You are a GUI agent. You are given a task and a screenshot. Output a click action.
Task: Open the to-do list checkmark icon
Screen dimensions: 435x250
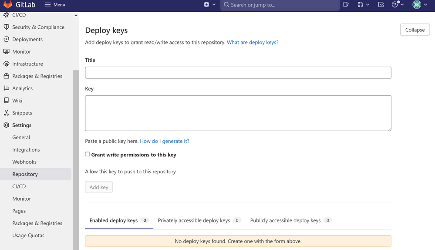[381, 4]
